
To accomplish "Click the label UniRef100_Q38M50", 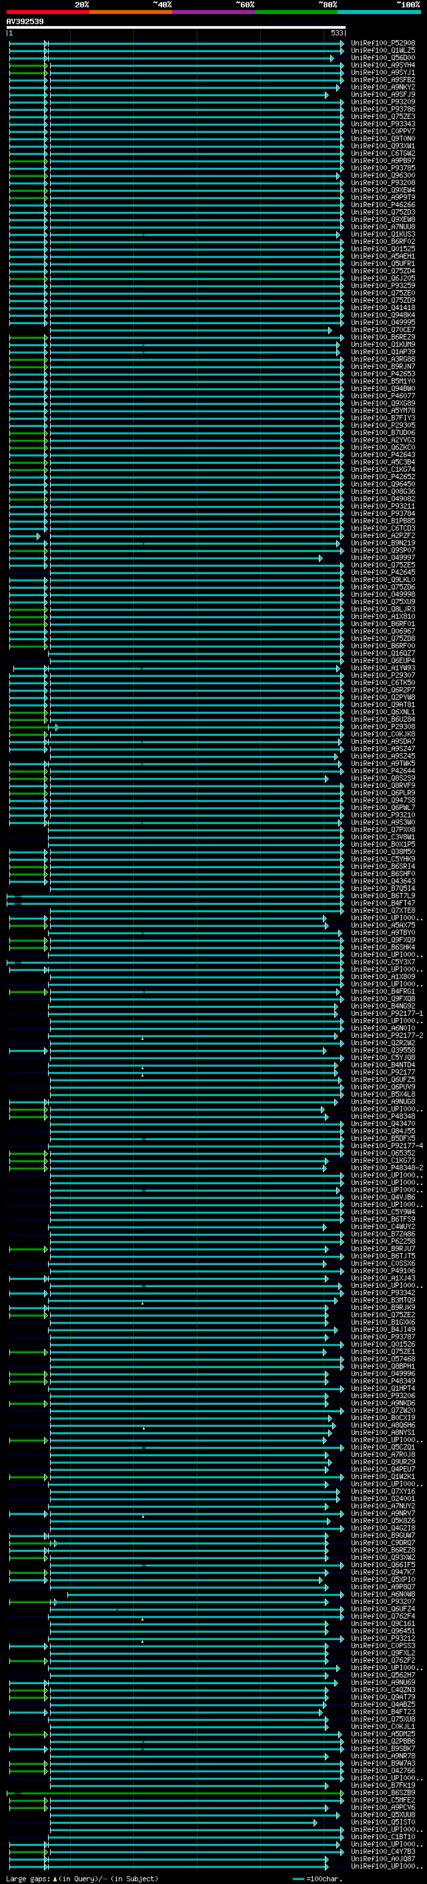I will click(383, 851).
